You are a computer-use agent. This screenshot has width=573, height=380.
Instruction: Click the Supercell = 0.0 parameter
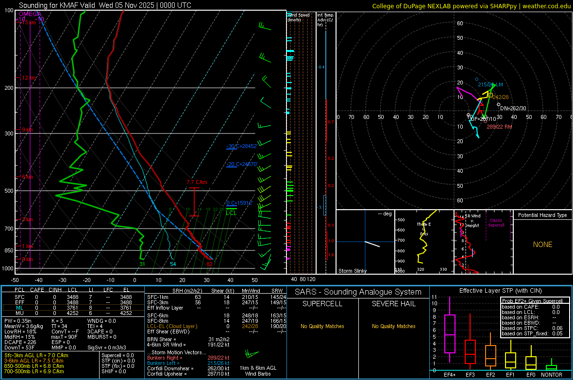[118, 355]
